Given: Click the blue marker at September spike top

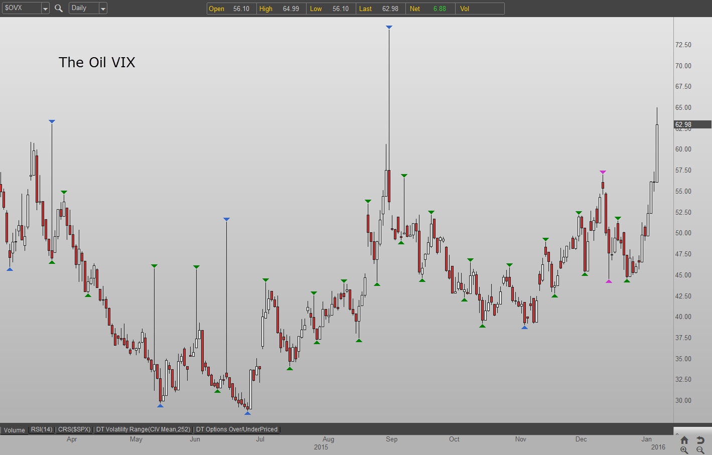Looking at the screenshot, I should 389,27.
